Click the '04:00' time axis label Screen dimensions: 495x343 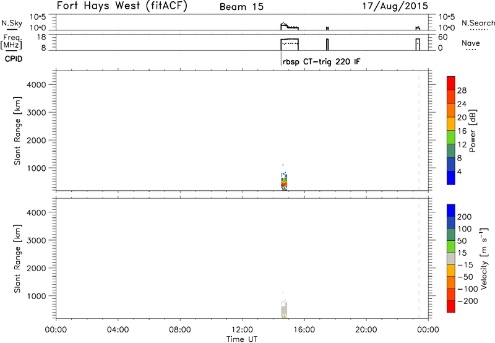[x=118, y=329]
